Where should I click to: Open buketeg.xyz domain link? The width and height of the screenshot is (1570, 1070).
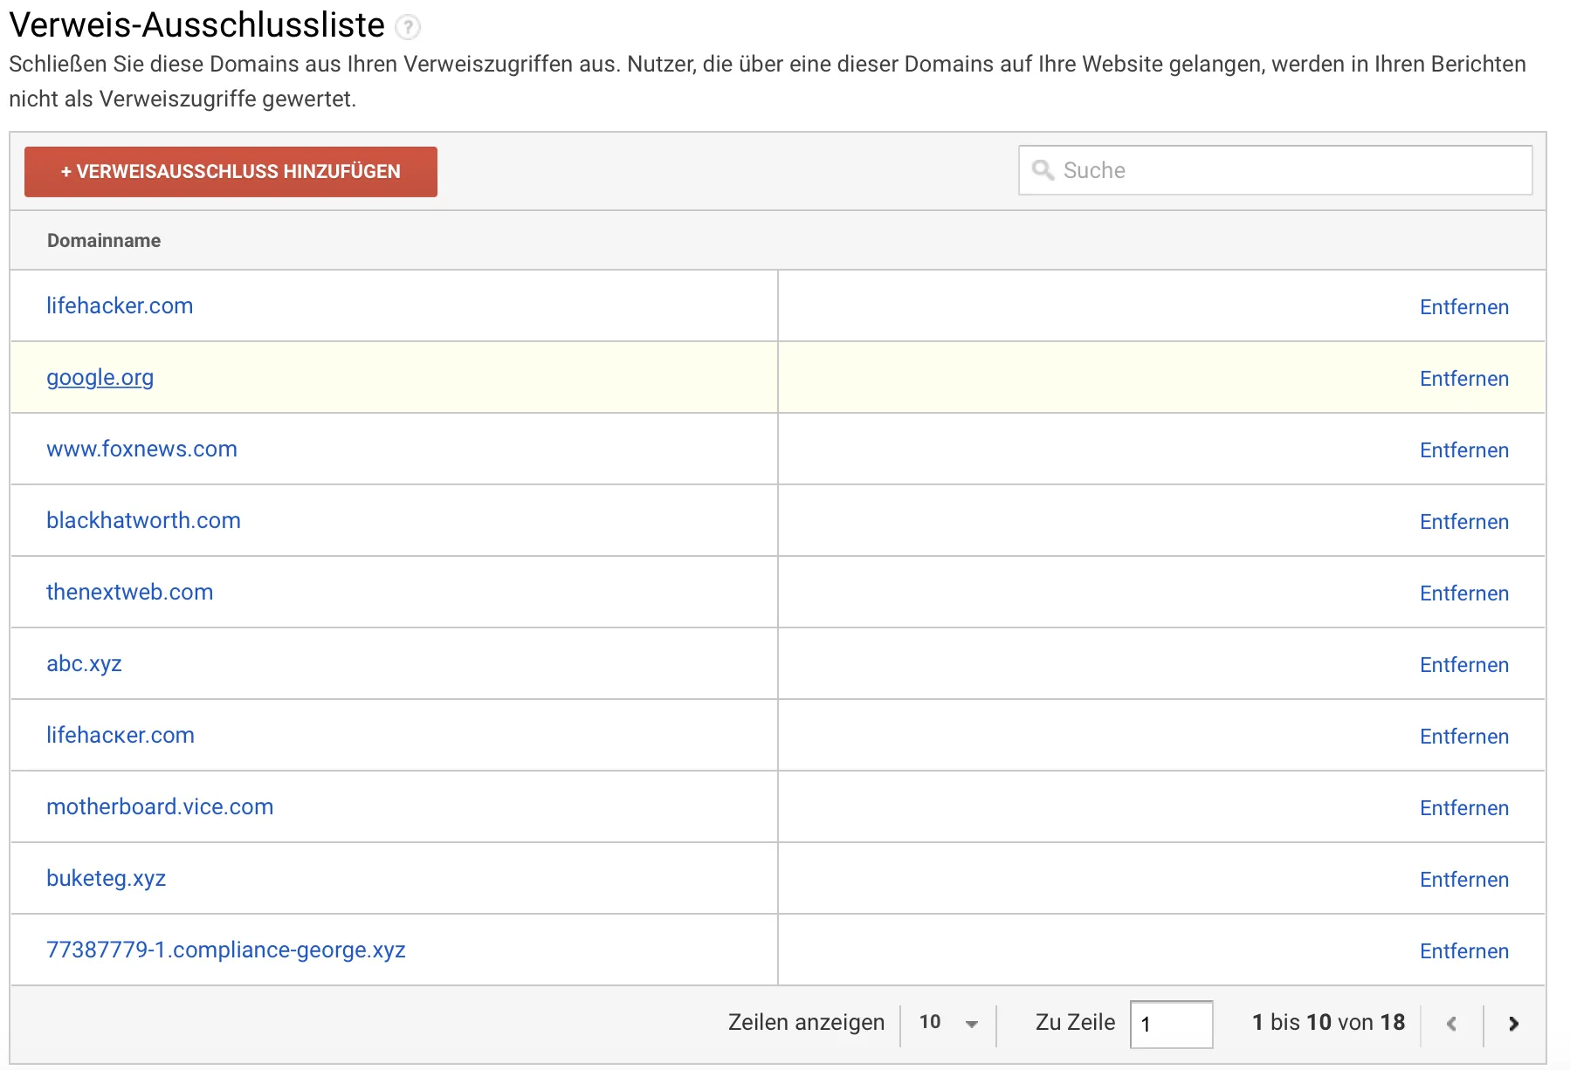[x=106, y=879]
